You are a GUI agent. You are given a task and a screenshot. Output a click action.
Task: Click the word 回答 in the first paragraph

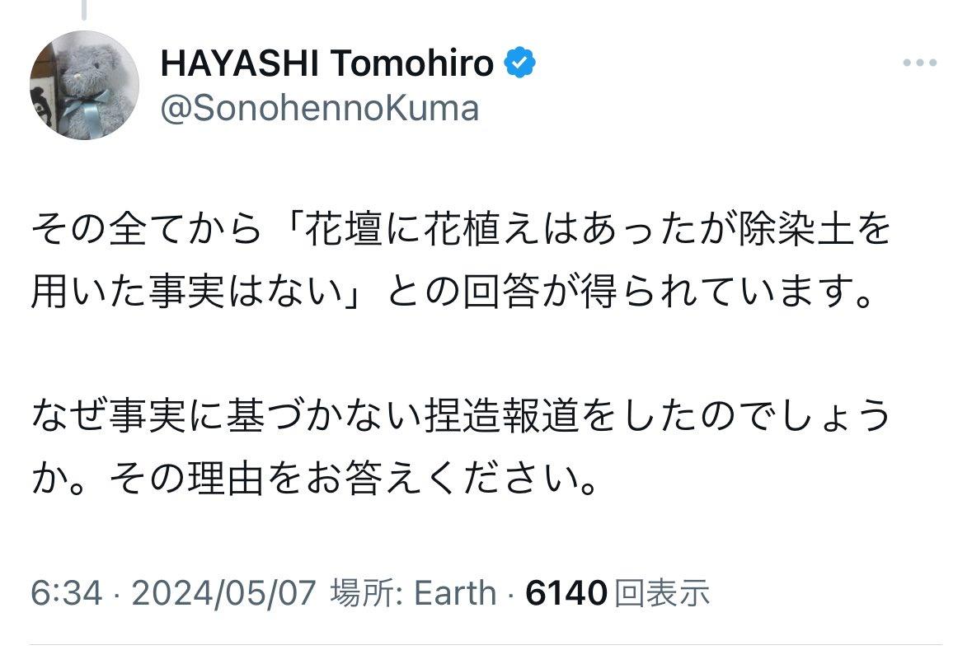(501, 292)
